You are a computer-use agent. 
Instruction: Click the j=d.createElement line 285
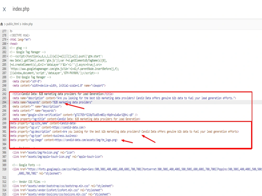pos(56,65)
